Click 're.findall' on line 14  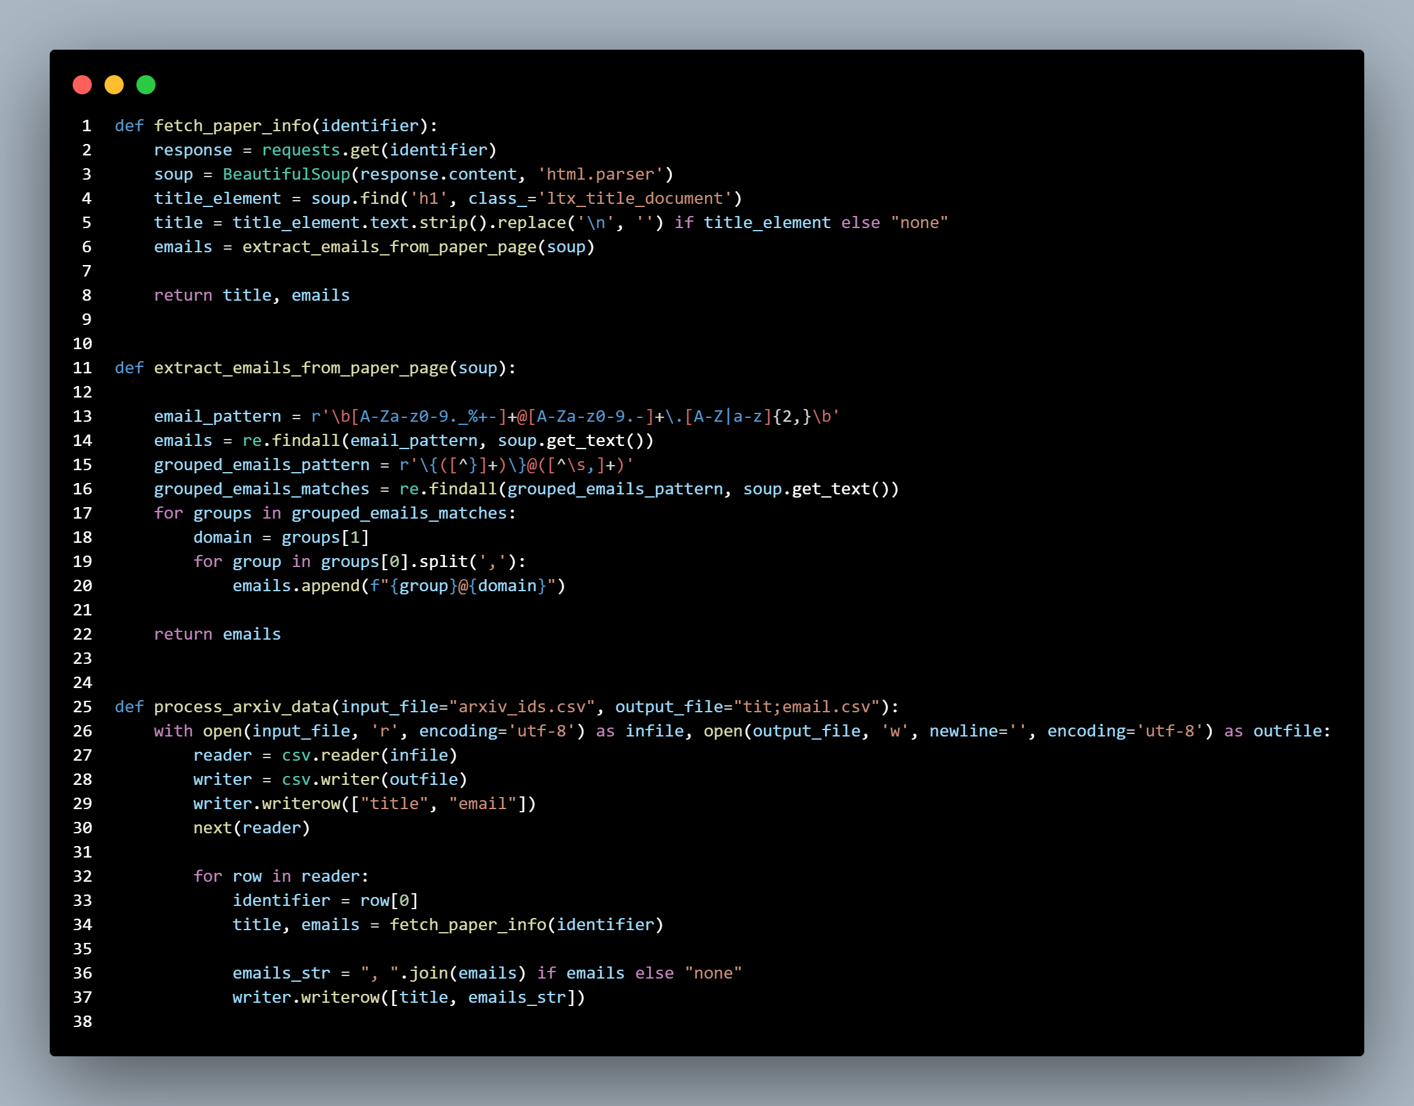click(291, 440)
